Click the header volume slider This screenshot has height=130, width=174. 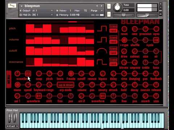147,15
